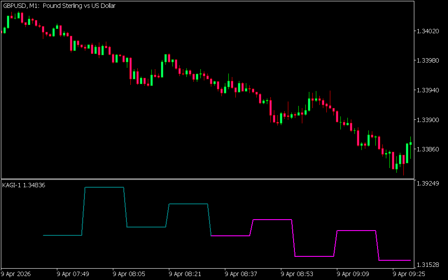The width and height of the screenshot is (448, 280).
Task: Click the 9 Apr 08:21 time label
Action: click(185, 274)
